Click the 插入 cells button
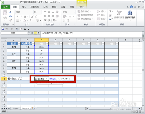 tap(101, 12)
